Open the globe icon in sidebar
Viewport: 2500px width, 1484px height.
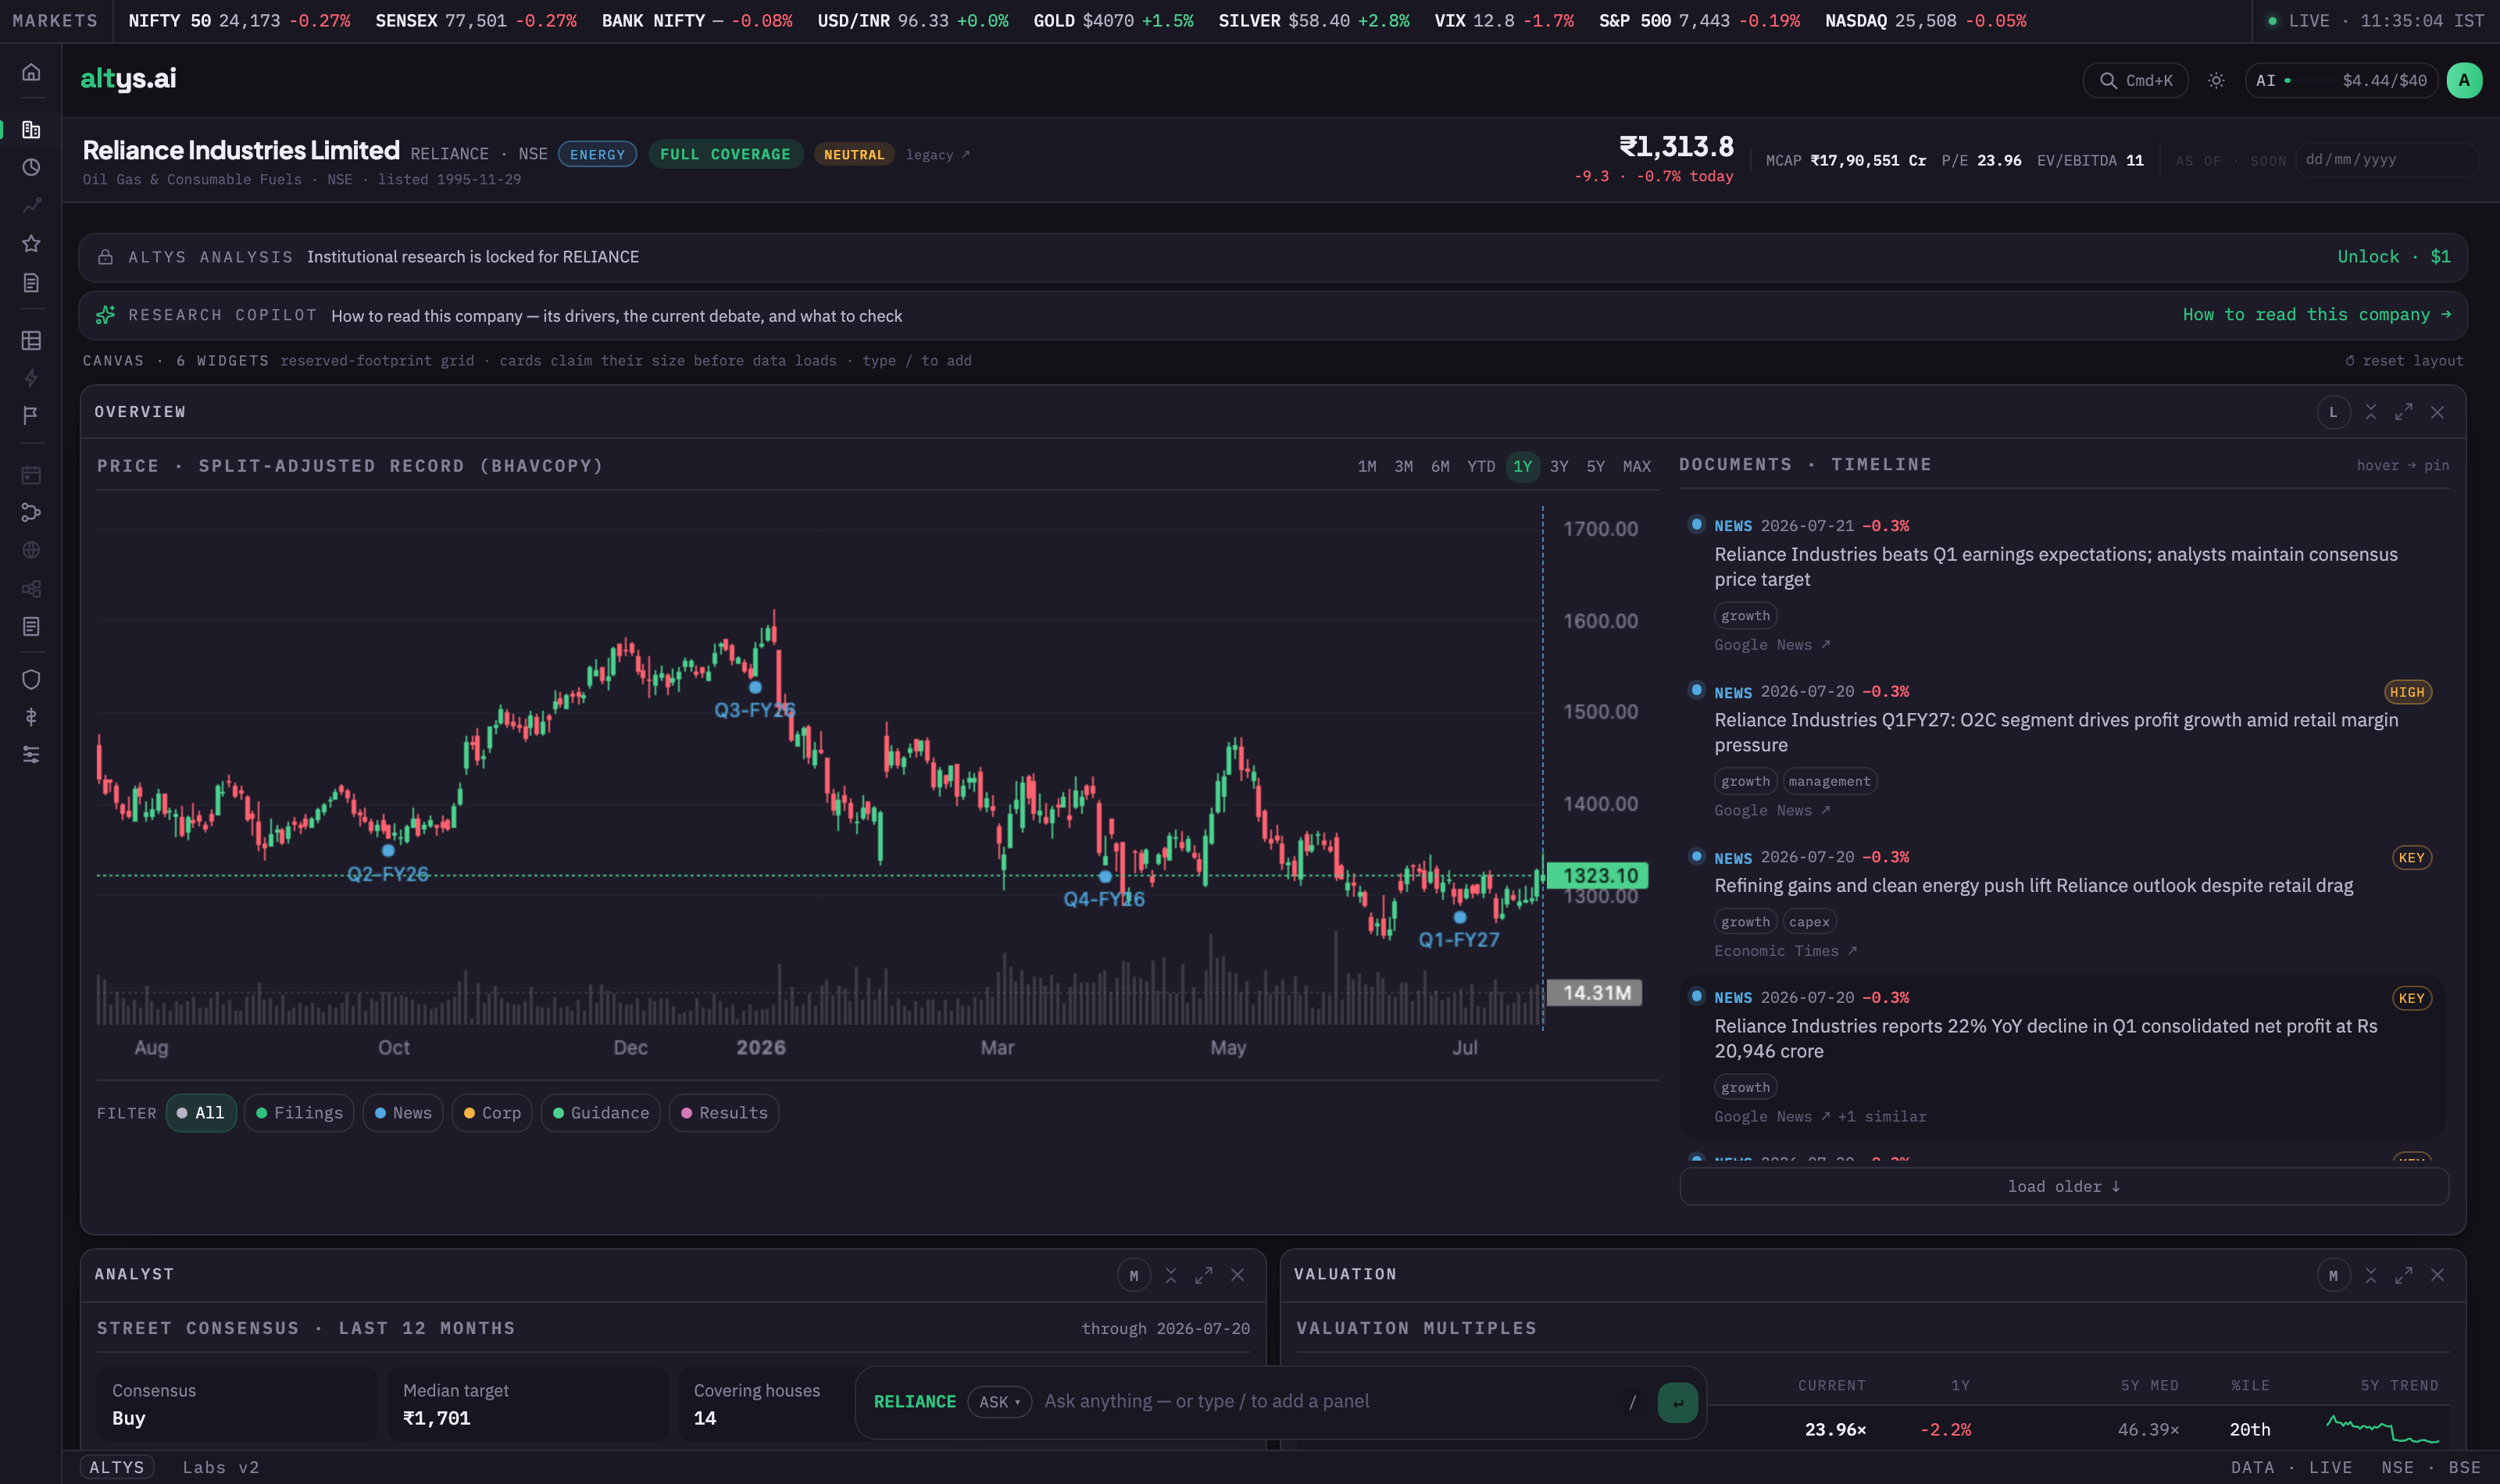tap(31, 550)
